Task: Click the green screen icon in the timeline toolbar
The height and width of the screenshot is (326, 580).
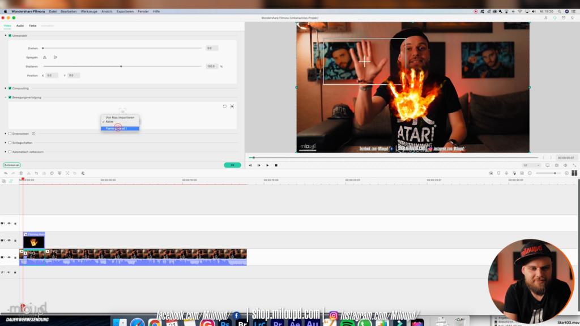Action: click(59, 173)
